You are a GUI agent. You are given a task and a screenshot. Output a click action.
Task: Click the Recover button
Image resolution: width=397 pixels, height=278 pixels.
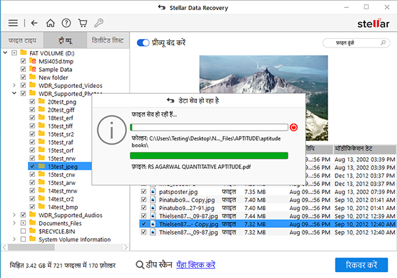click(361, 265)
